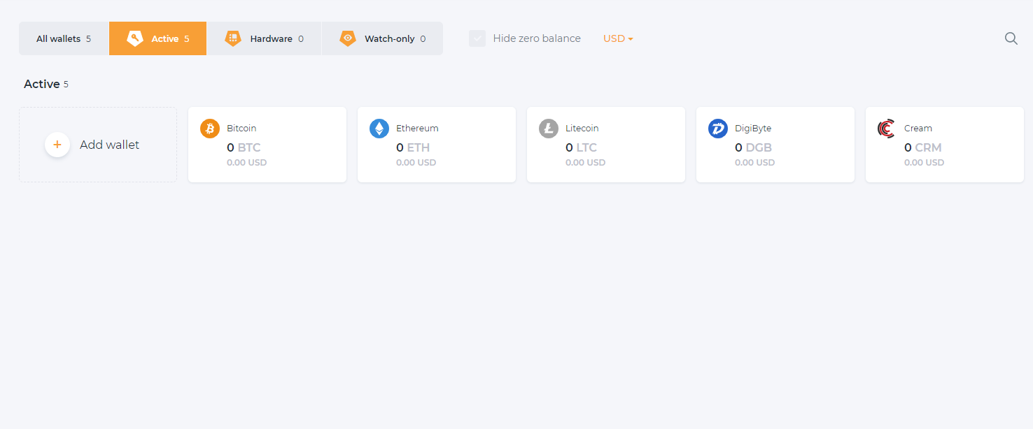Open the Bitcoin wallet name
The image size is (1033, 429).
(241, 129)
